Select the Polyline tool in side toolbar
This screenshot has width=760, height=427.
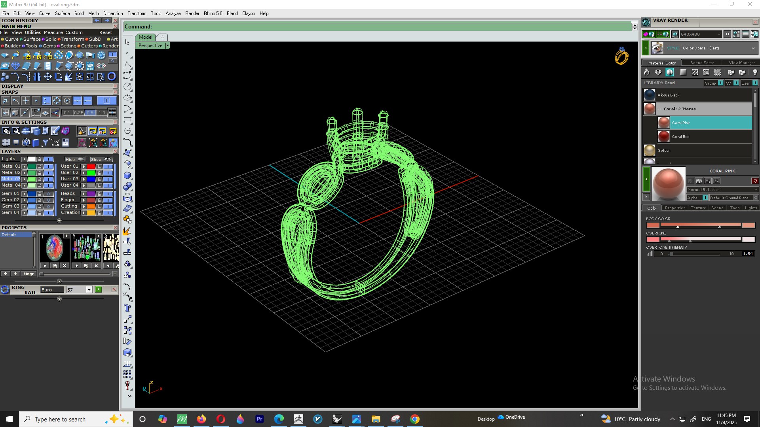point(127,65)
